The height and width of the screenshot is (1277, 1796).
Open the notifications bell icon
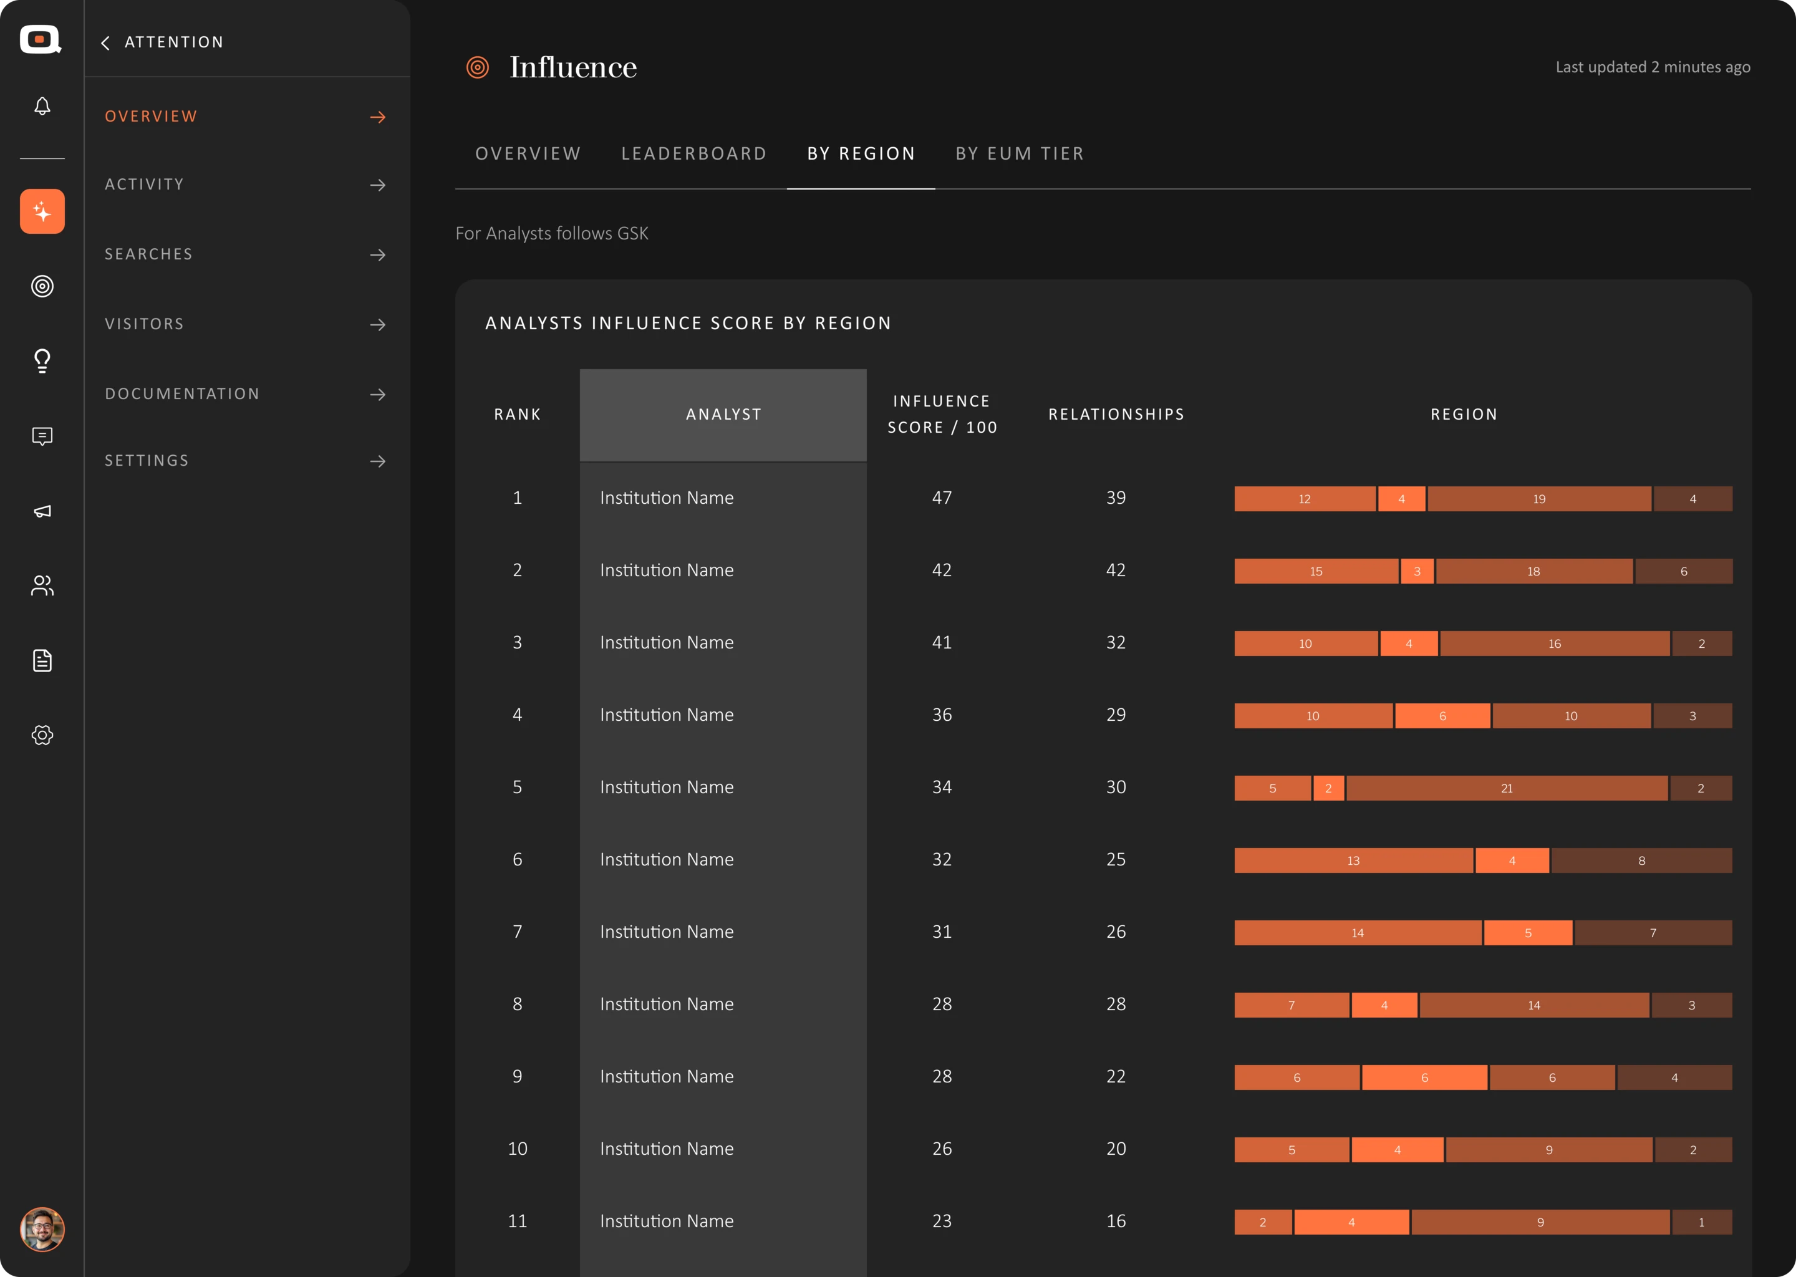(x=42, y=106)
